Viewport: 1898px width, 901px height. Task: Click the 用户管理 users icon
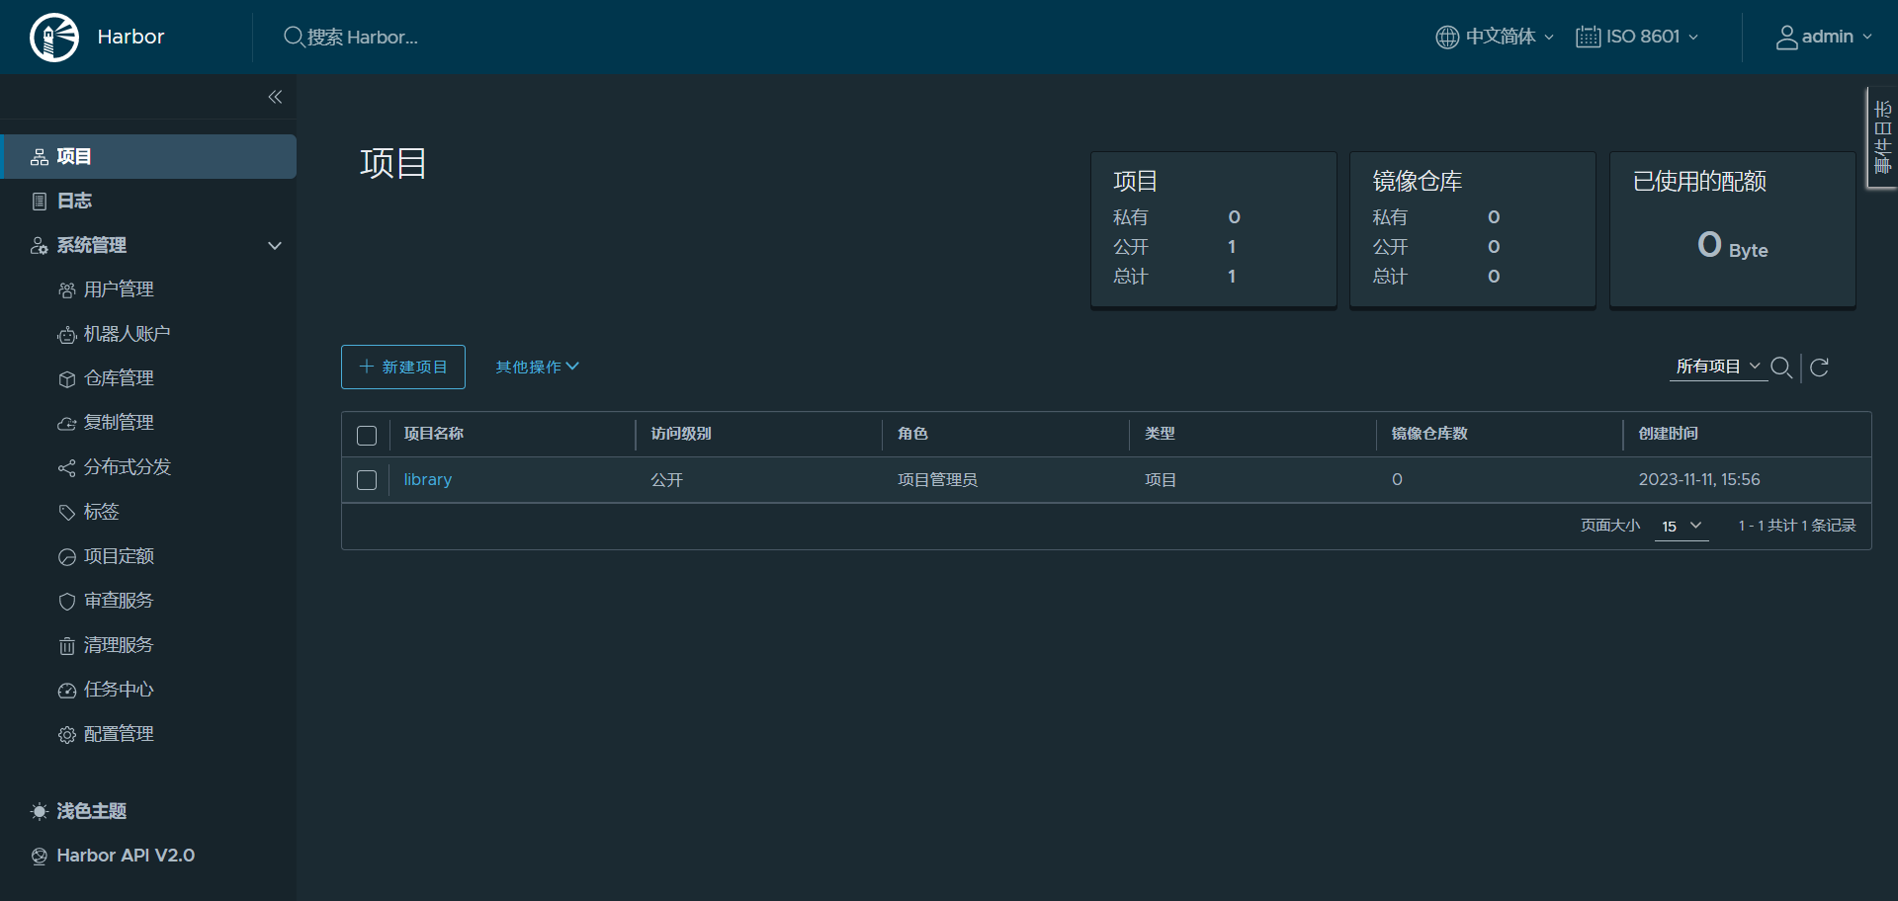66,290
